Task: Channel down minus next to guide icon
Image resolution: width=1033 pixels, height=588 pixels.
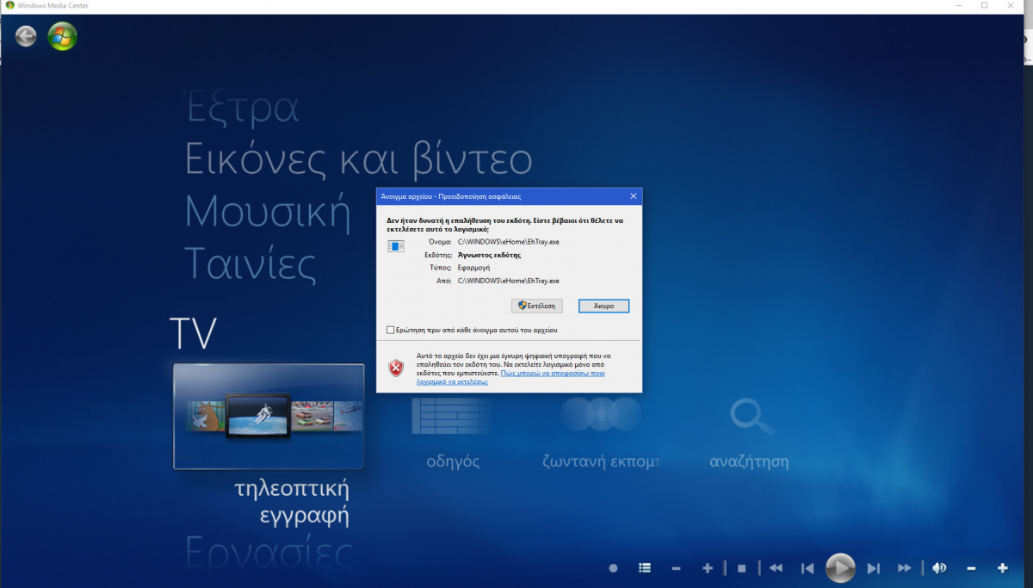Action: (676, 568)
